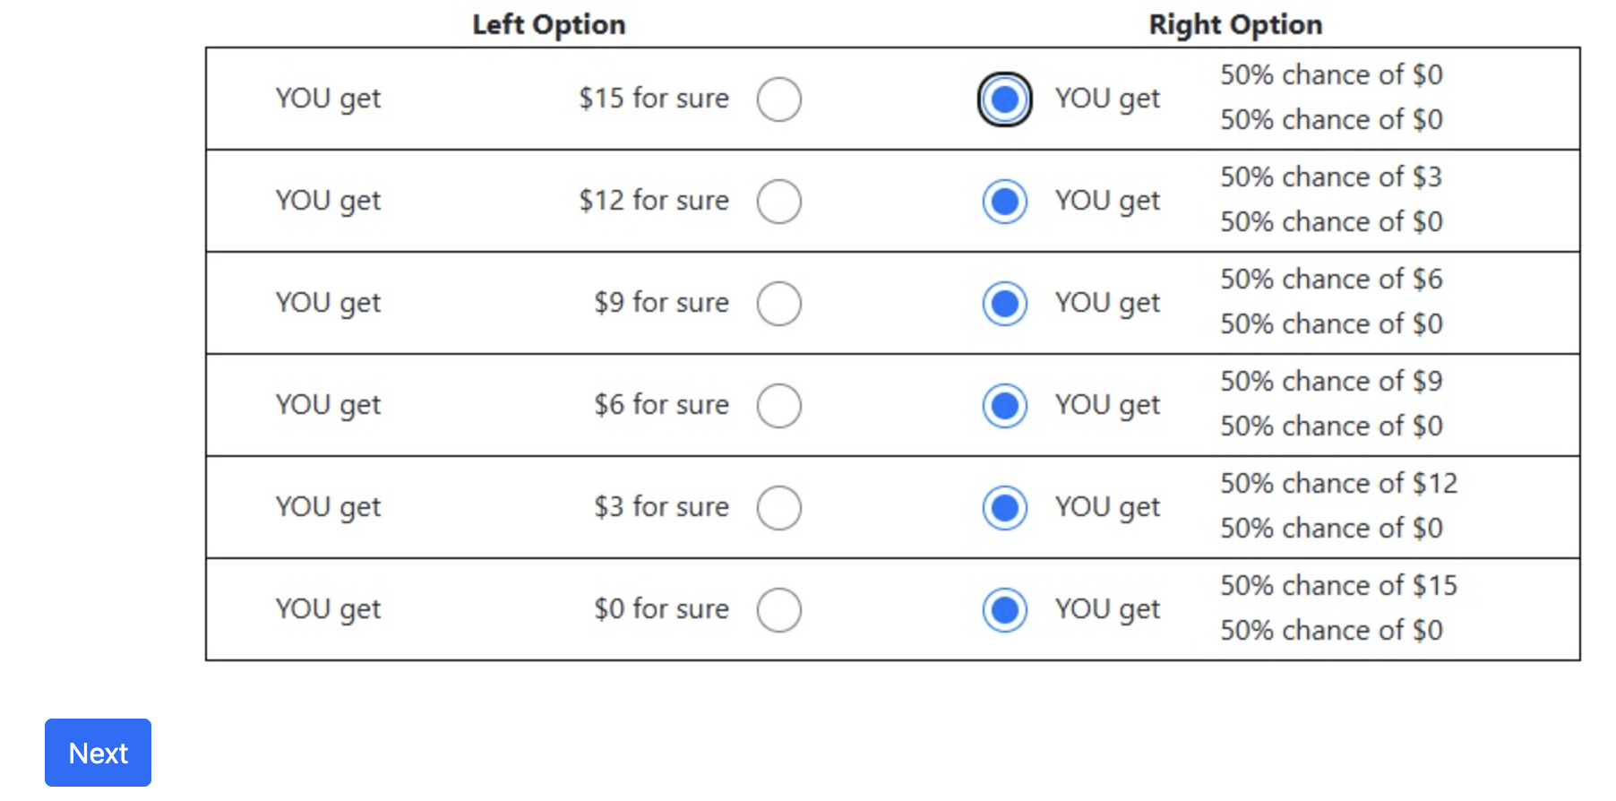Screen dimensions: 1616x801
Task: Click the Left Option column header
Action: [548, 24]
